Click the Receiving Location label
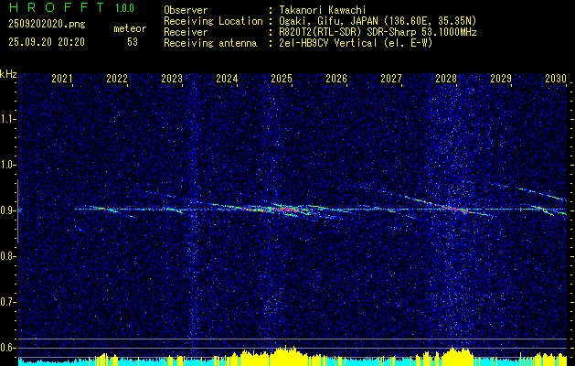This screenshot has width=575, height=366. point(213,21)
